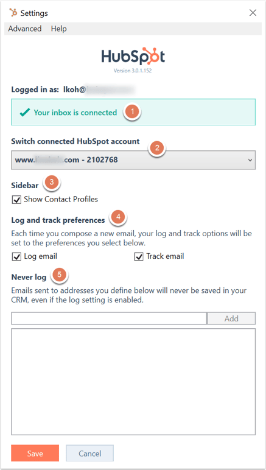Disable the Track email checkbox
The height and width of the screenshot is (470, 266).
point(139,257)
